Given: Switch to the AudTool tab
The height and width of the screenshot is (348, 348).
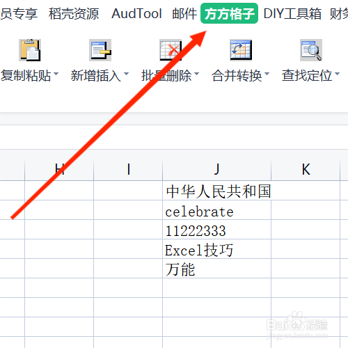Looking at the screenshot, I should 136,13.
